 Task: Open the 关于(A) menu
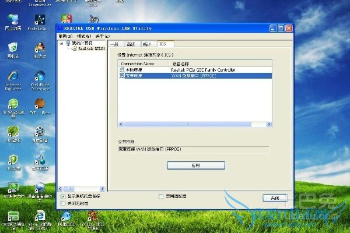pyautogui.click(x=103, y=36)
